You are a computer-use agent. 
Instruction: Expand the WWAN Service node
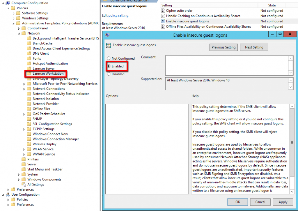(x=24, y=154)
